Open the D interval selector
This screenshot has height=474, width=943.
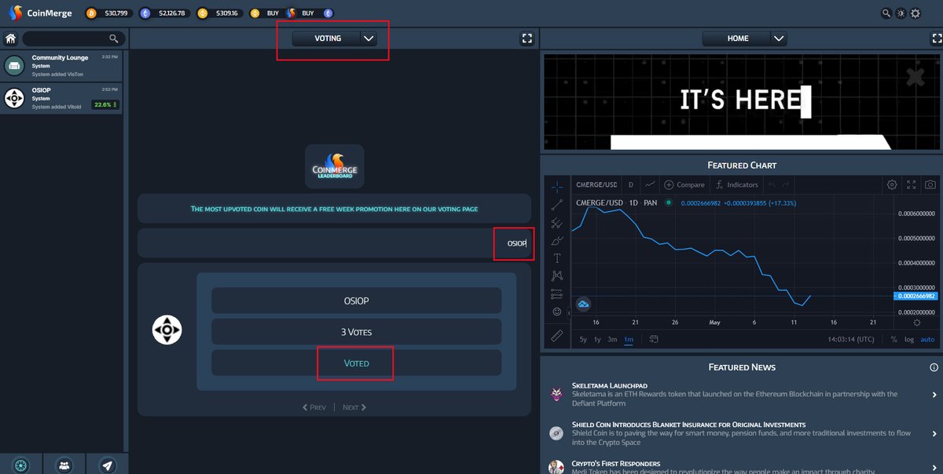[630, 184]
